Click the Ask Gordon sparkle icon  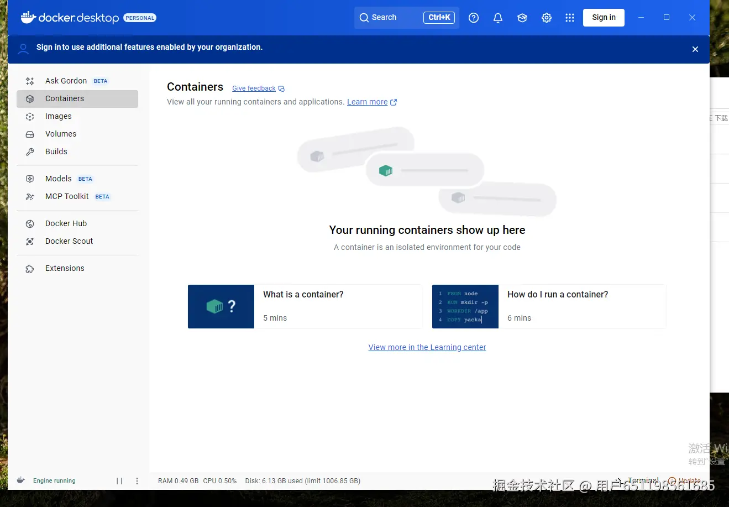pyautogui.click(x=30, y=81)
